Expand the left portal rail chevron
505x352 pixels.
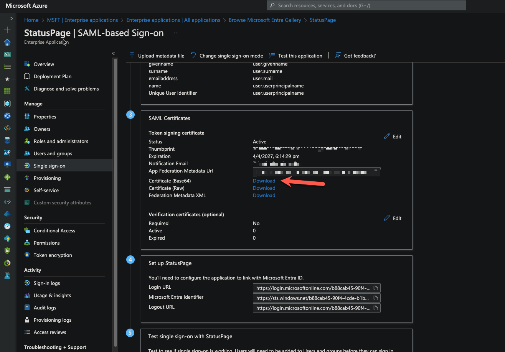point(11,18)
